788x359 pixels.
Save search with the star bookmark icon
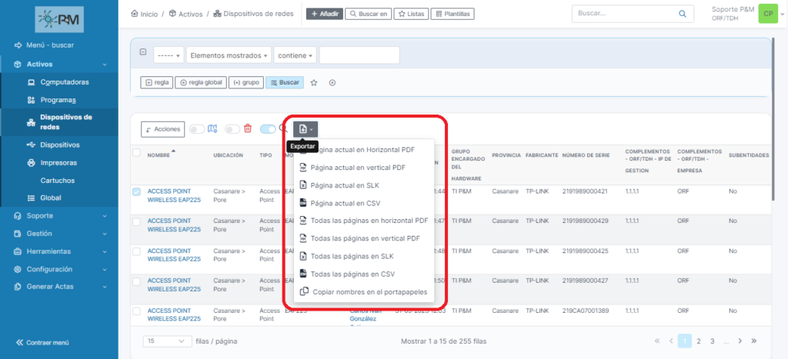coord(314,82)
